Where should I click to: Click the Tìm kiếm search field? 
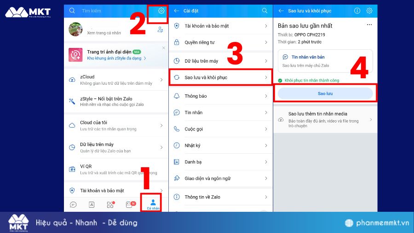point(92,11)
